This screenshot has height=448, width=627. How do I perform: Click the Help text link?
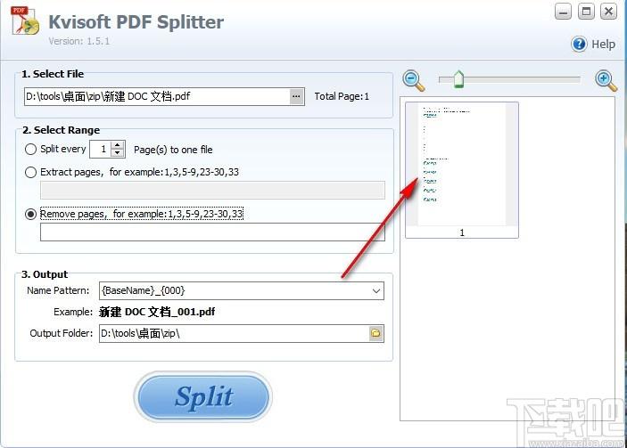pyautogui.click(x=603, y=44)
